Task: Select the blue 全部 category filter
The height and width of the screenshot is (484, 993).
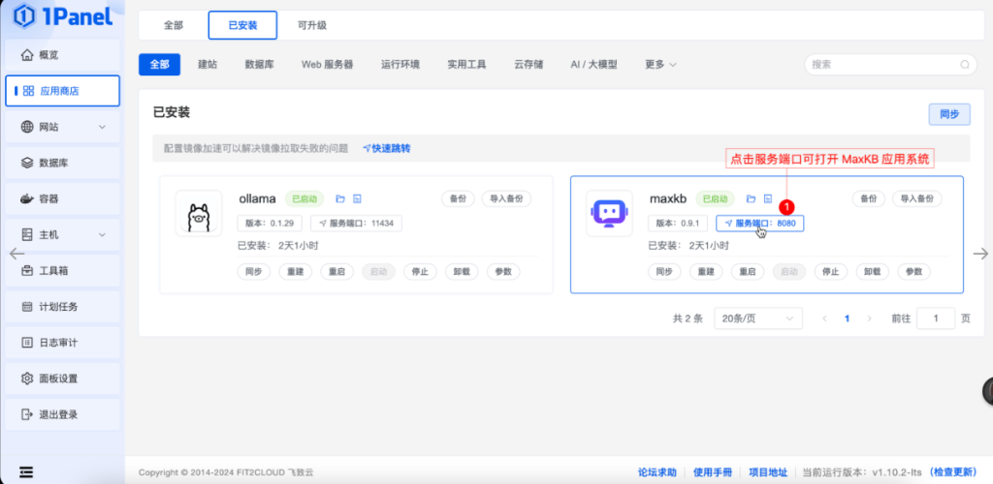Action: tap(160, 65)
